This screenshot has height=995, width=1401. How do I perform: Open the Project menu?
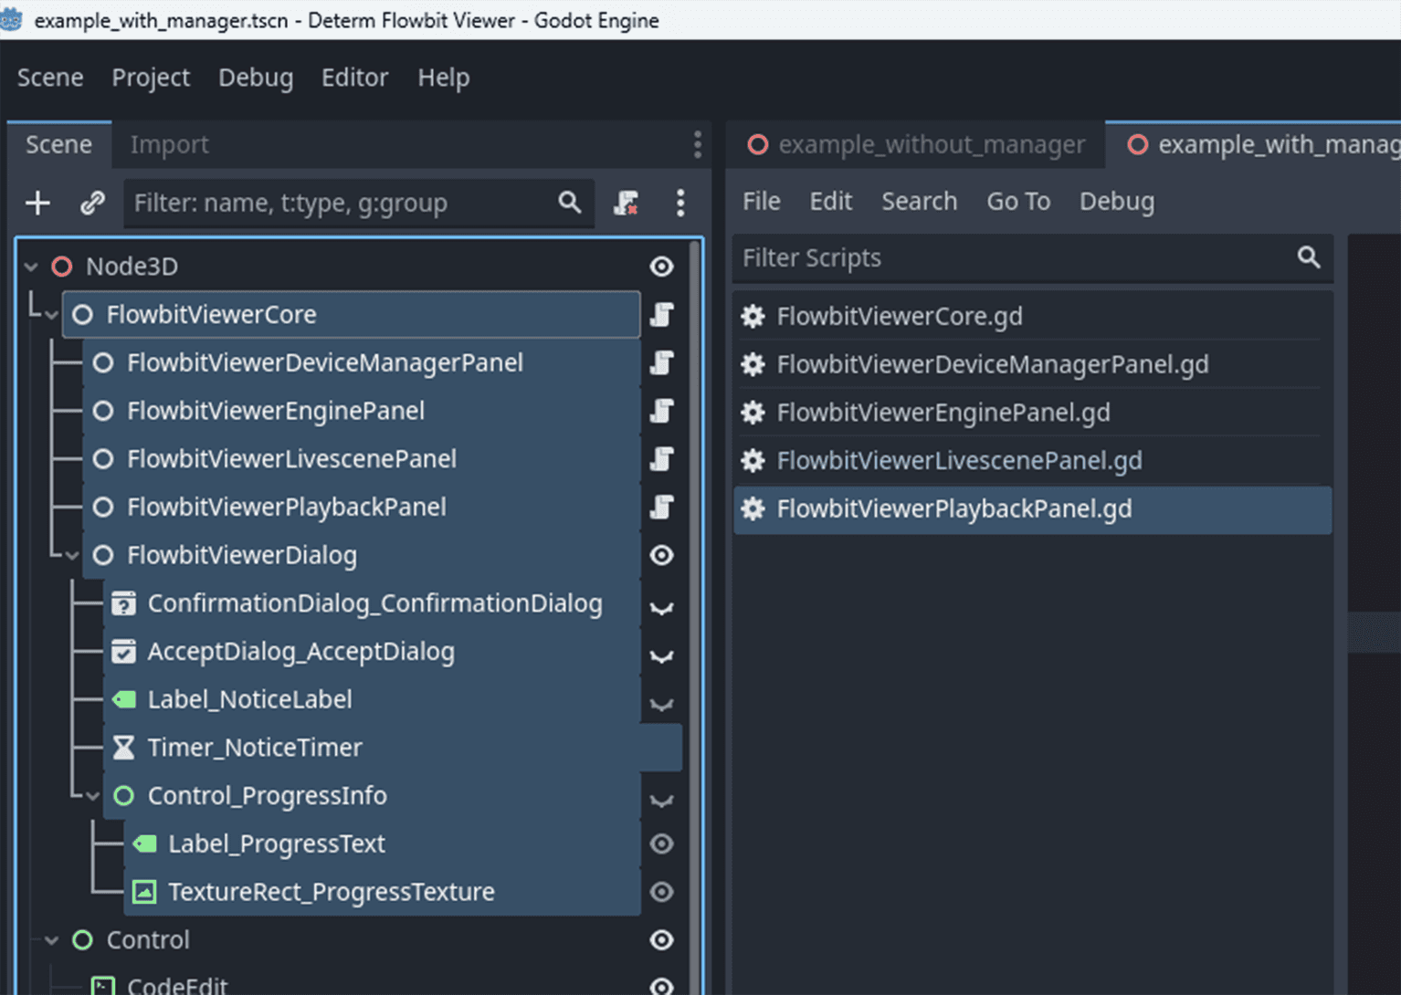click(x=151, y=78)
